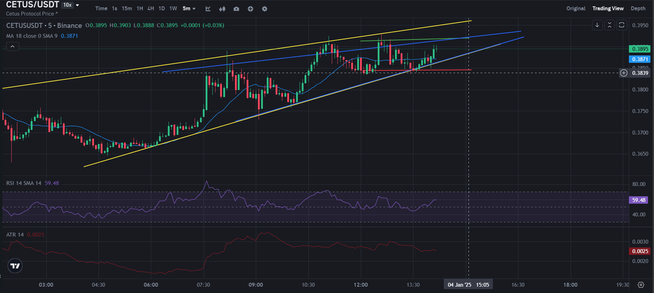The image size is (654, 293).
Task: Switch to the 4H interval
Action: click(151, 8)
